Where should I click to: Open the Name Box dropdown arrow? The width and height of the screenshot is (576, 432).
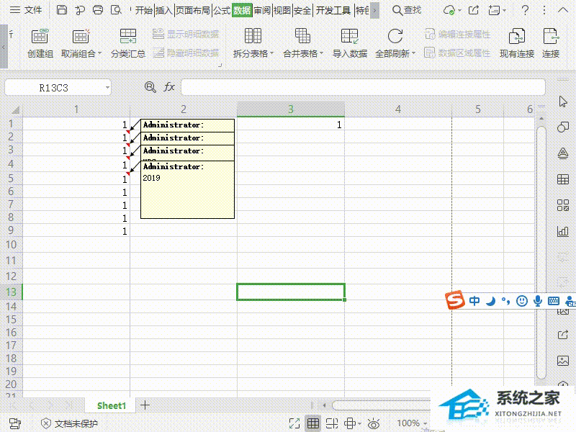[107, 87]
